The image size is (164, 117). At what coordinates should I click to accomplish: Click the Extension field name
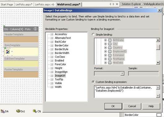click(x=118, y=55)
